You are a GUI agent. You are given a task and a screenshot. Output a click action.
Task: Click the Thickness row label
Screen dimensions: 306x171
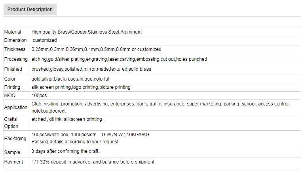15,50
